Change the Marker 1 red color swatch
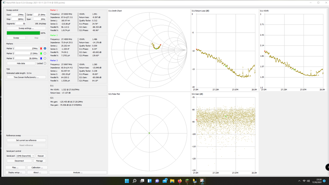 point(41,48)
